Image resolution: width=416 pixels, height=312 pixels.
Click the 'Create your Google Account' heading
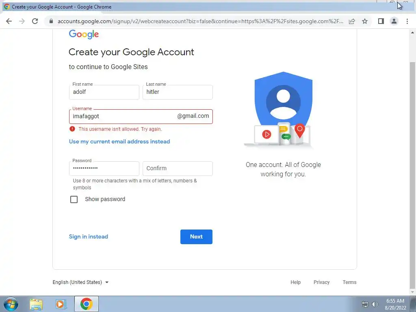pyautogui.click(x=131, y=52)
